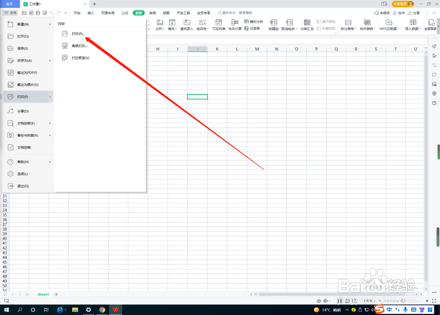Click the undo arrow icon

click(52, 13)
